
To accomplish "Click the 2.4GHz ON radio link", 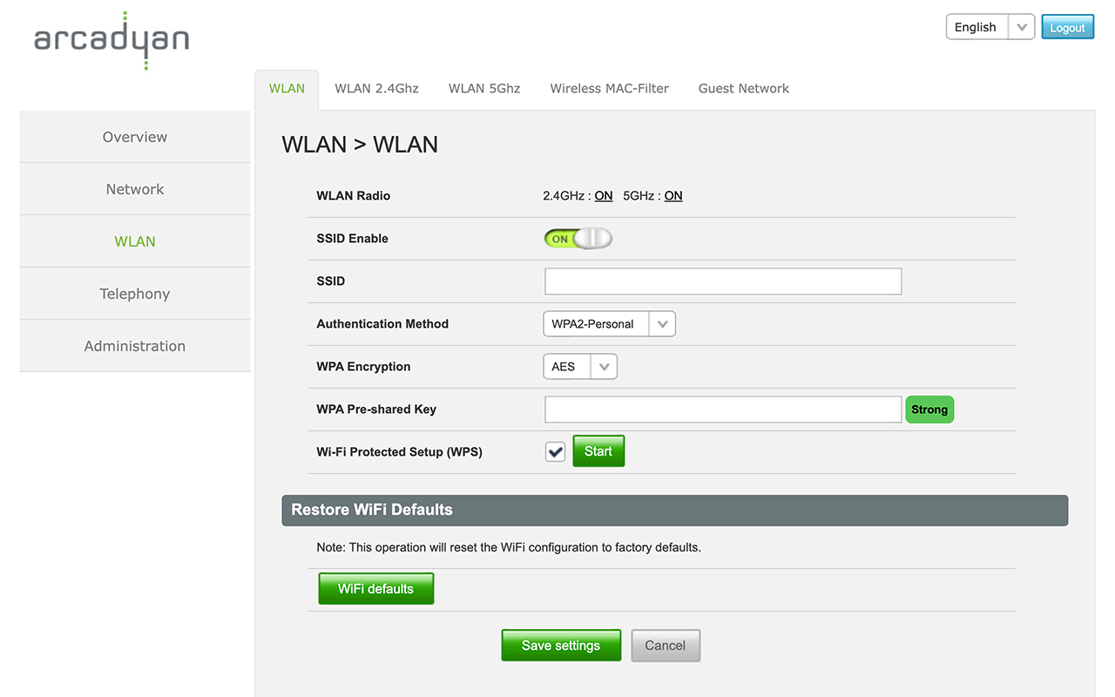I will [604, 196].
